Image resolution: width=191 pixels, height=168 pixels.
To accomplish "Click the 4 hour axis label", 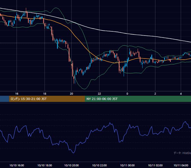I will coord(181,94).
